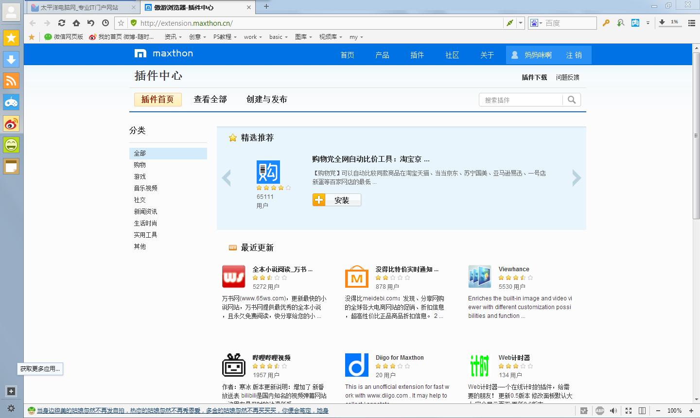Zoom in with the status bar plus
Screen dimensions: 700x418
pos(691,411)
